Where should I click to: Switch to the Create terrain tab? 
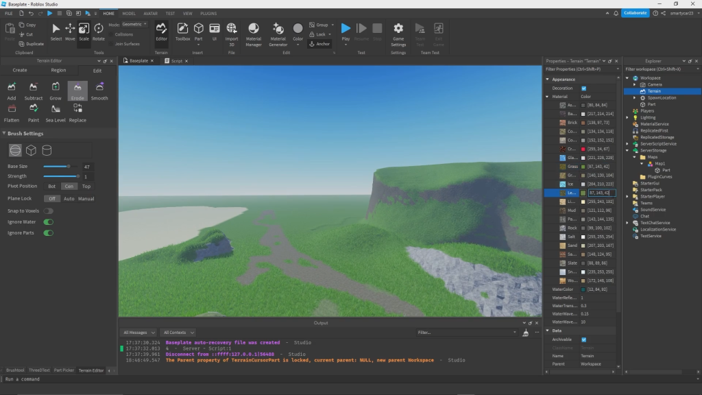coord(20,71)
